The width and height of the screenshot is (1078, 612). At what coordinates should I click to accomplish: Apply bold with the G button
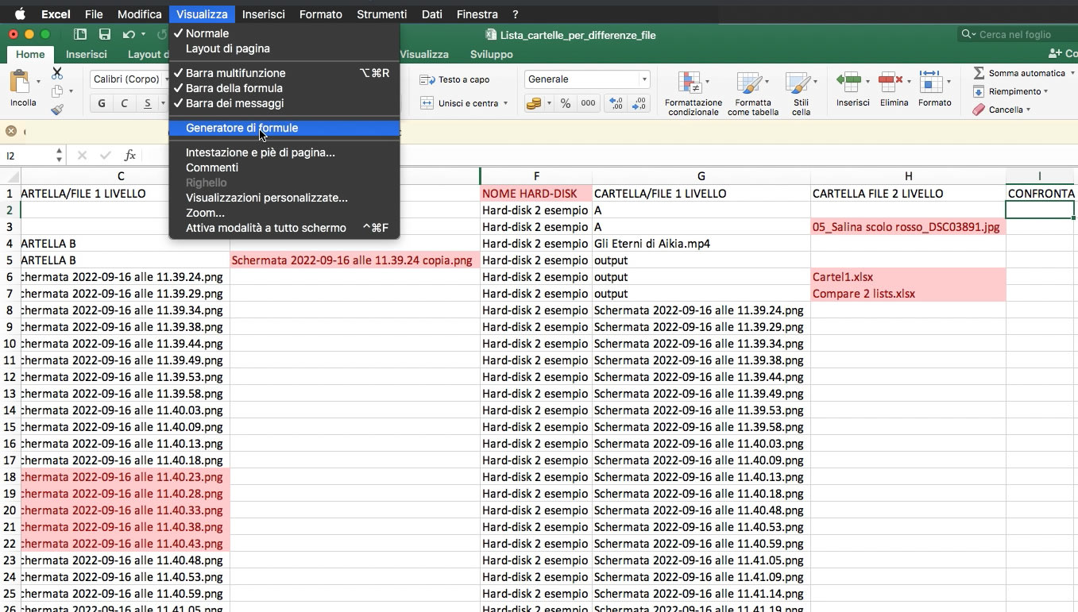102,103
